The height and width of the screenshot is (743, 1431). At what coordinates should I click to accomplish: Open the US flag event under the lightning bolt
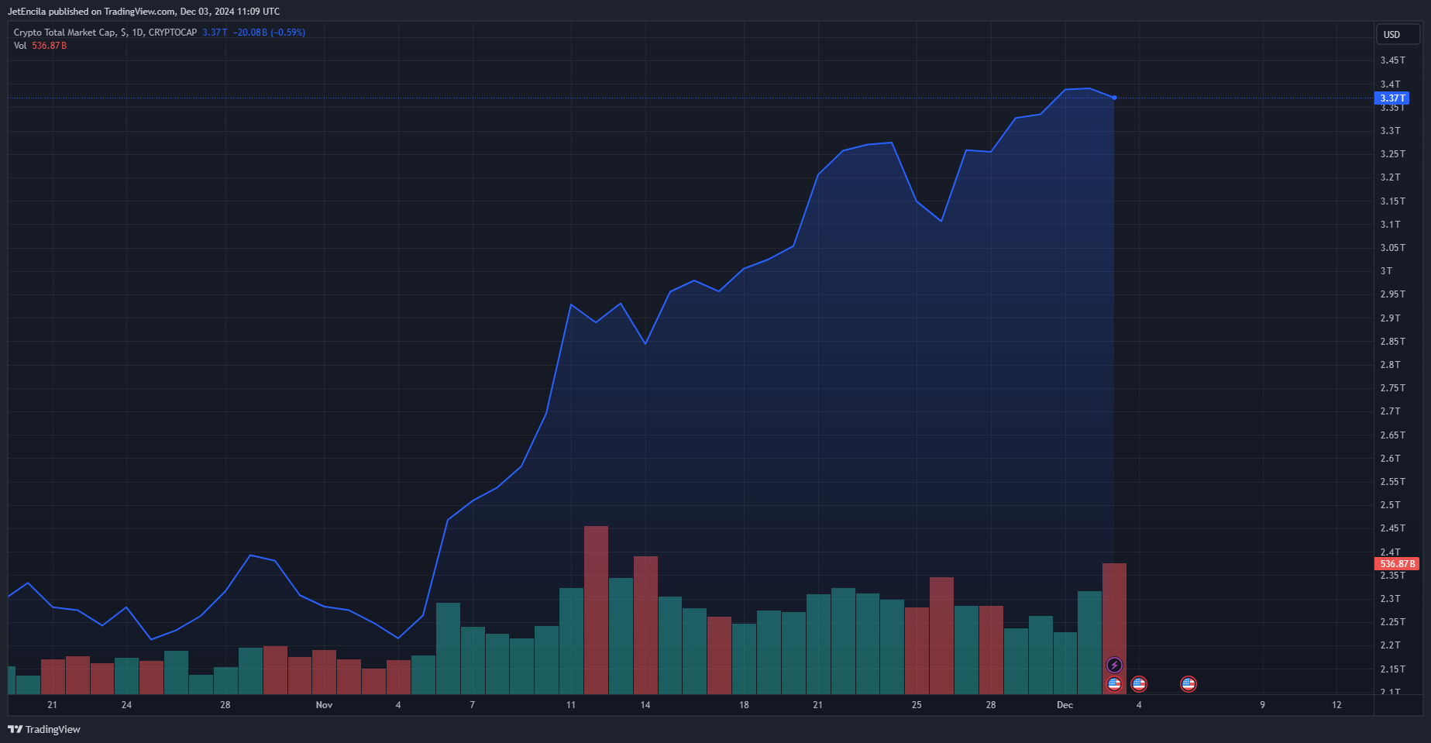click(1114, 683)
